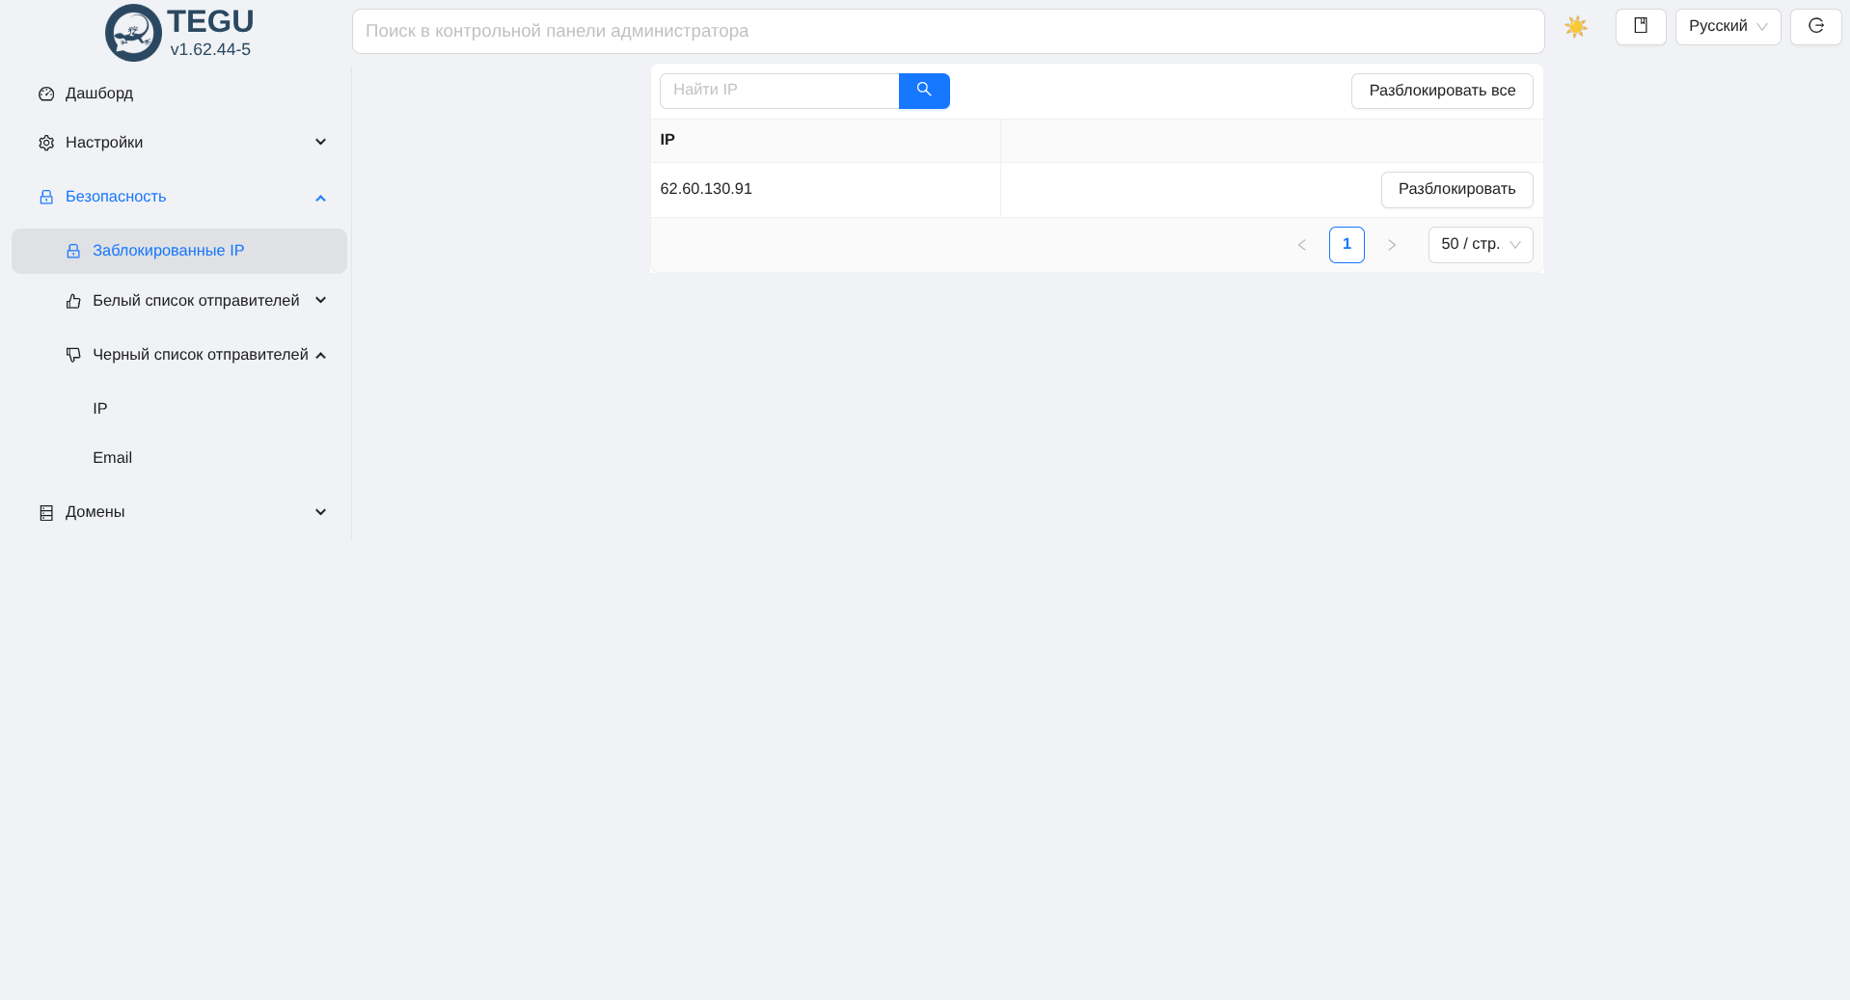Focus the Найти IP search field
1850x1000 pixels.
[778, 91]
